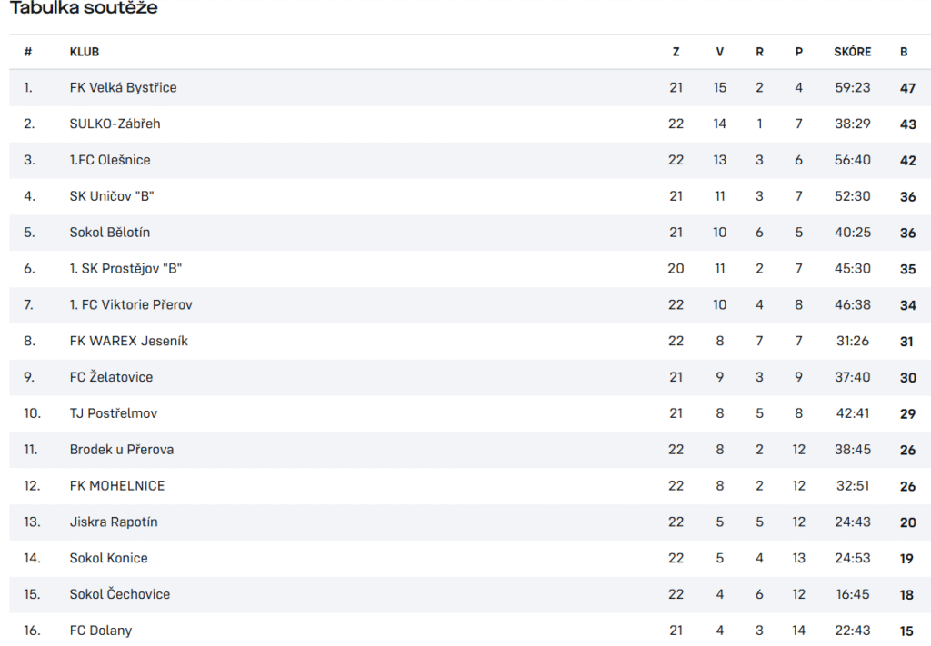Image resolution: width=931 pixels, height=646 pixels.
Task: Select Brodek u Přerova team
Action: tap(122, 450)
